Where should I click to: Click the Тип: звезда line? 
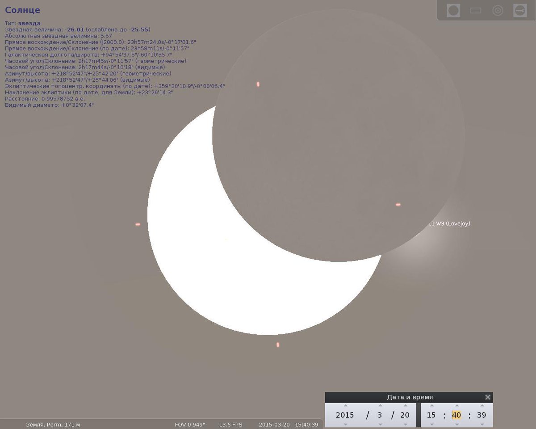(23, 23)
